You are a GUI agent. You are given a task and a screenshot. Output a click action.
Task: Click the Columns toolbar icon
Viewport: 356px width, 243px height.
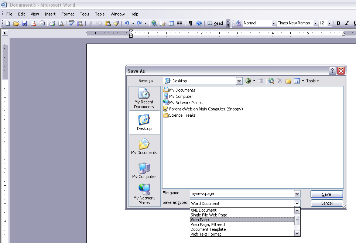click(179, 23)
